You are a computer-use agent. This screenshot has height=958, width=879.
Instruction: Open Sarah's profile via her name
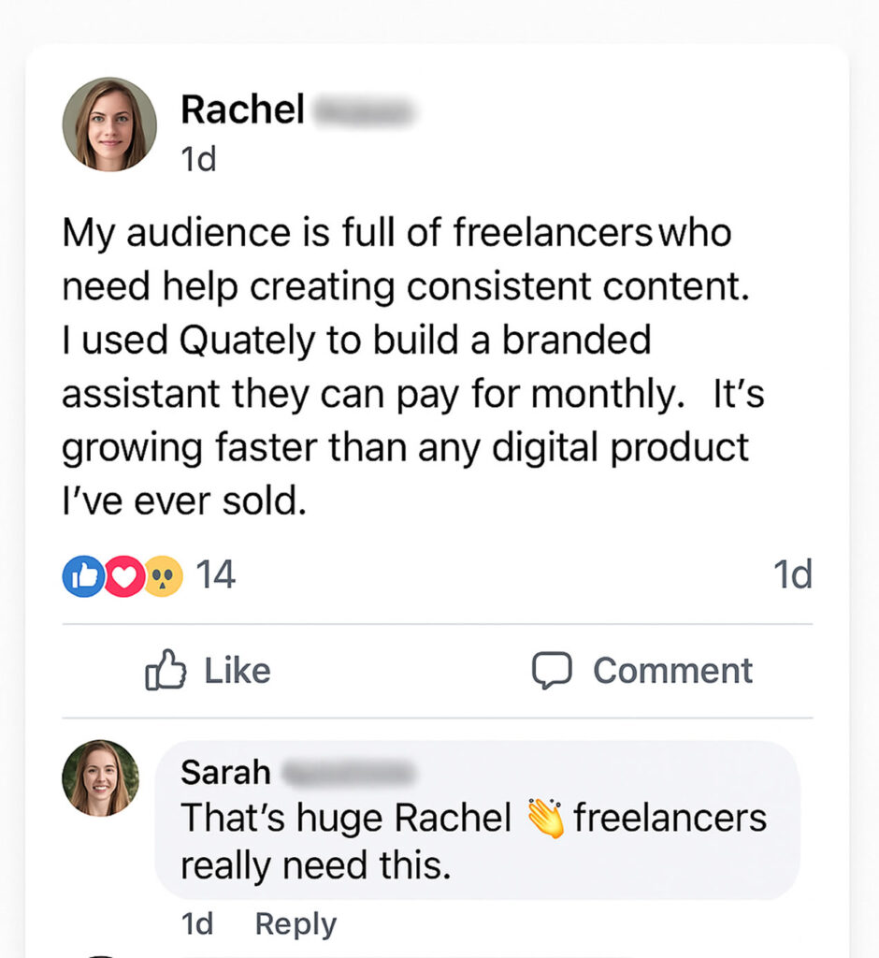(x=225, y=772)
